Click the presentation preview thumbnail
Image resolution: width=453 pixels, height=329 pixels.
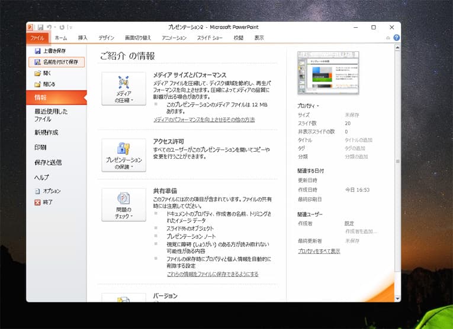328,73
